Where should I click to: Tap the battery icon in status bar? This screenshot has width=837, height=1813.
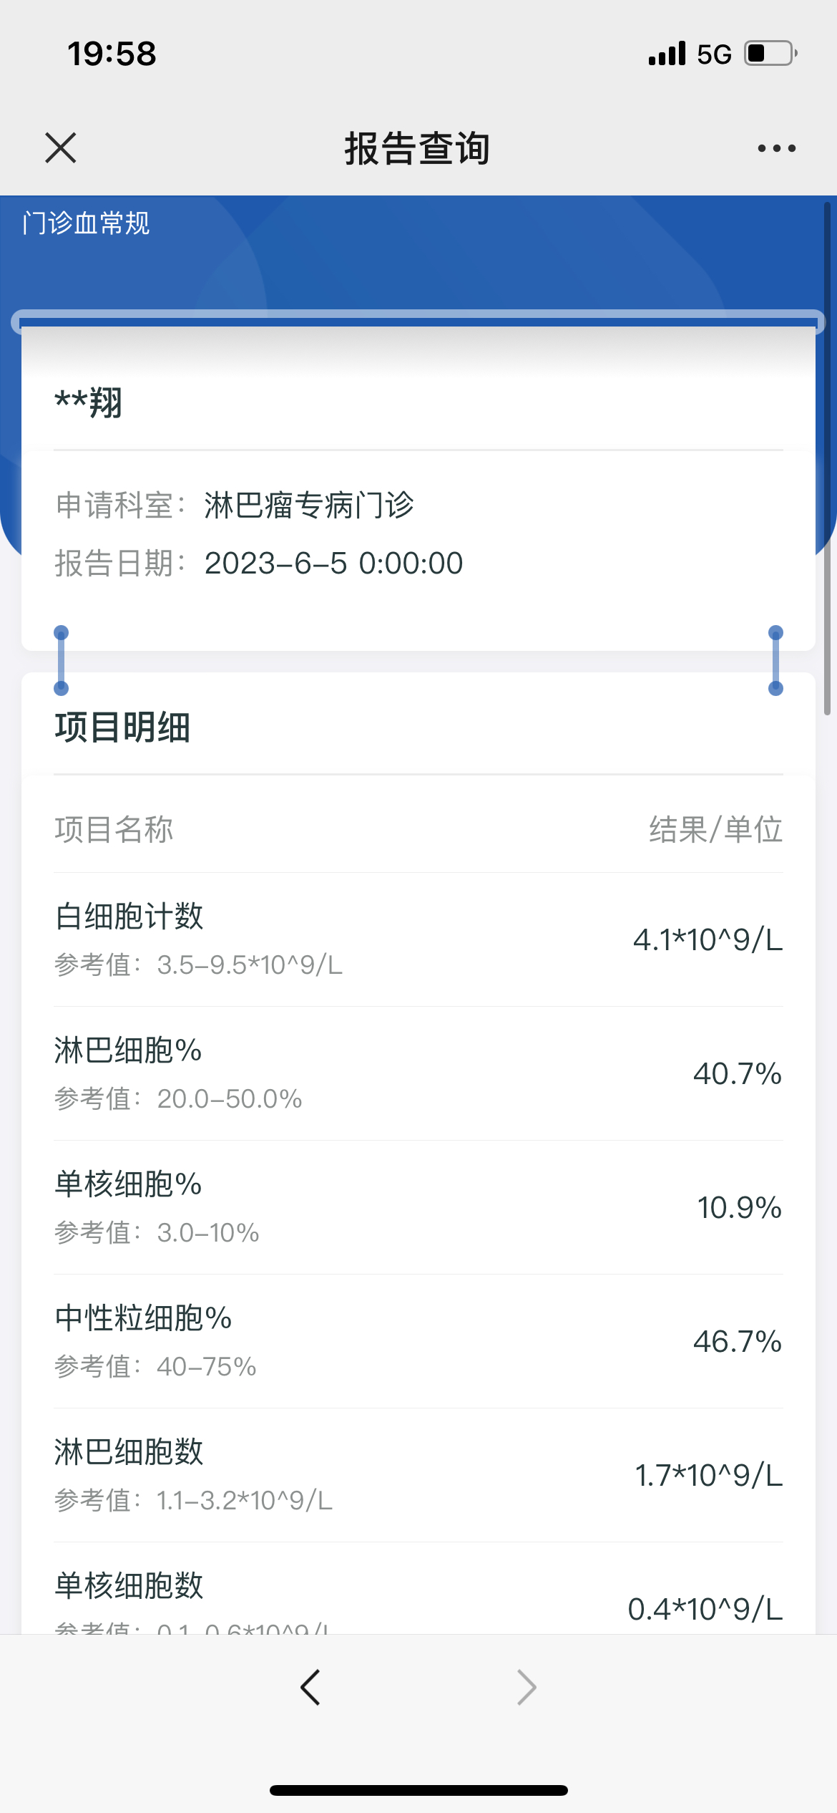771,54
